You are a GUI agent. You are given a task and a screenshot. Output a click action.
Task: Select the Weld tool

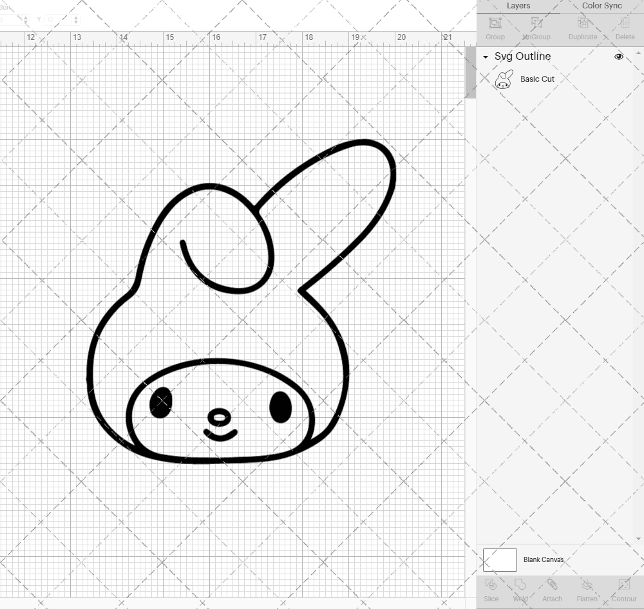(520, 589)
